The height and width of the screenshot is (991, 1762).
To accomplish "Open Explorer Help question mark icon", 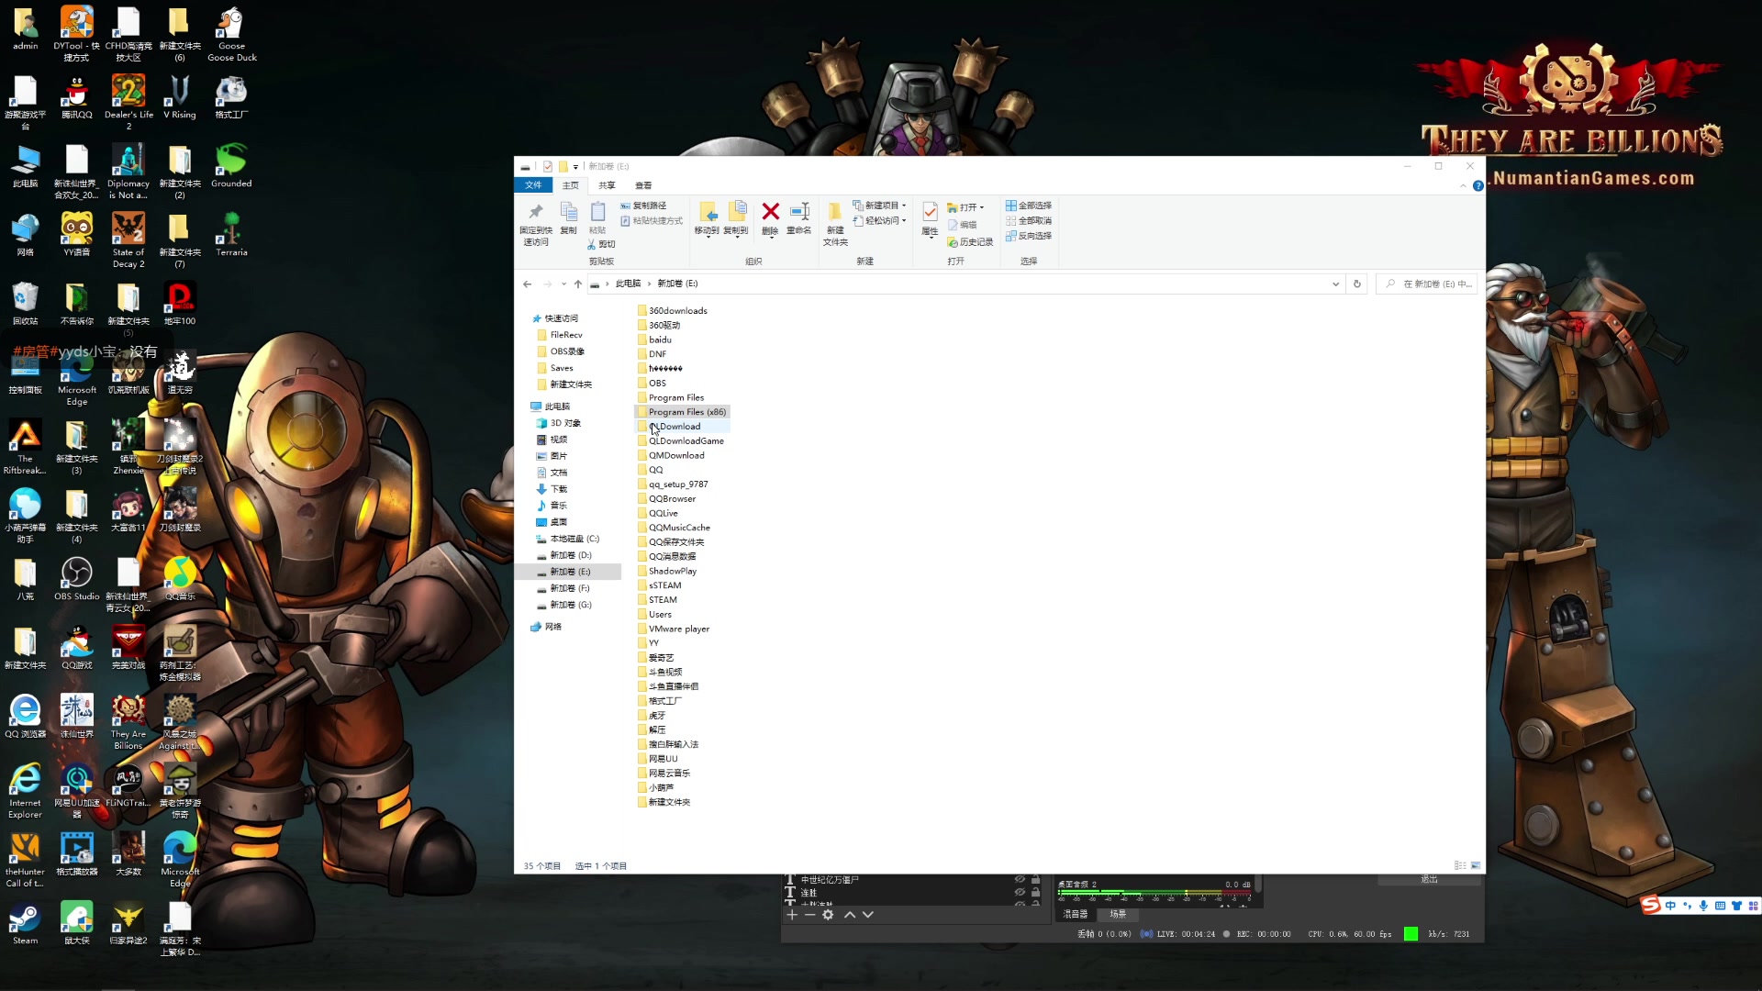I will [1478, 185].
